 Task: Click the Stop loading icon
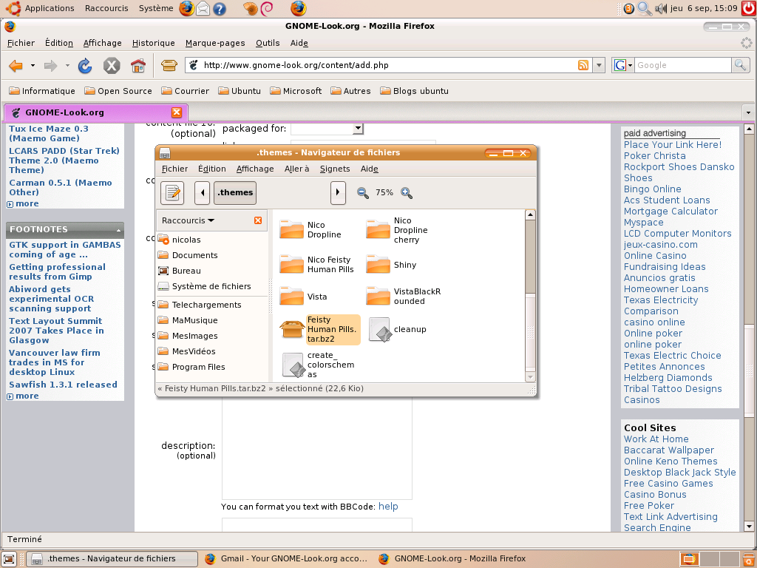pyautogui.click(x=112, y=65)
